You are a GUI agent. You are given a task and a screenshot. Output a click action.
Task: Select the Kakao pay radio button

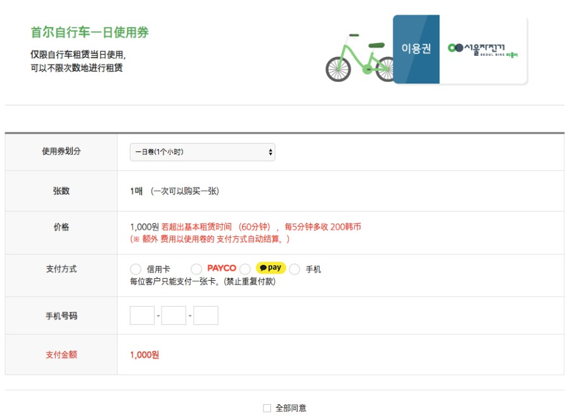245,269
